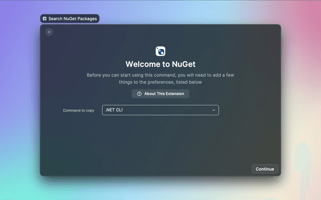
Task: Click the first line of the setup description
Action: 160,75
